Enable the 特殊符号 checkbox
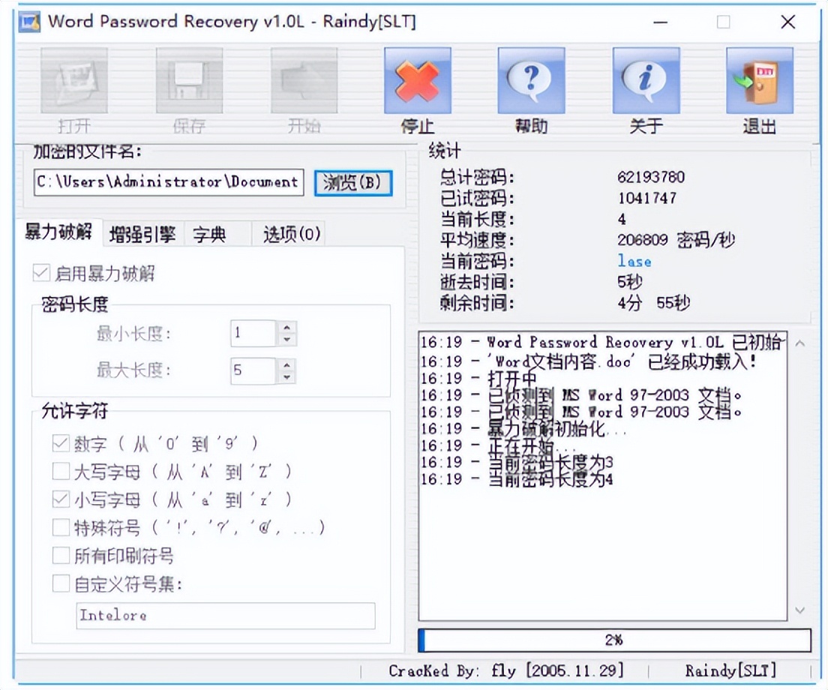 pyautogui.click(x=61, y=526)
